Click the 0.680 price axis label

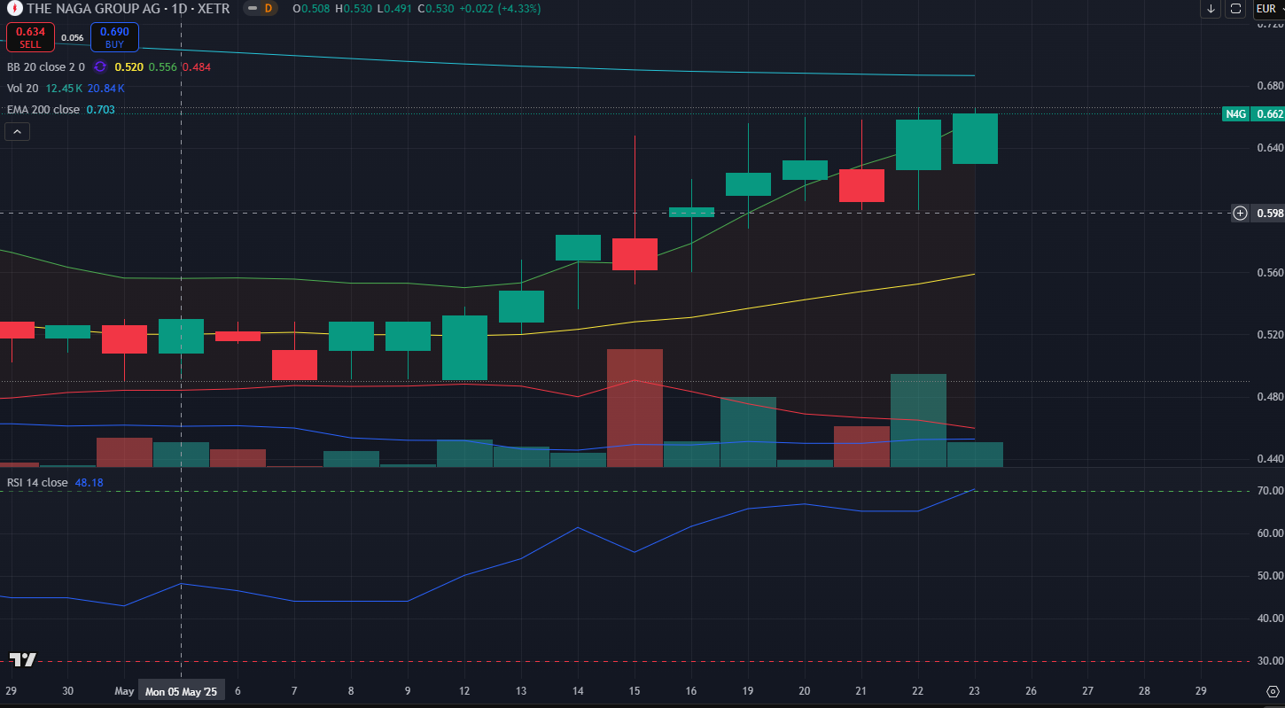point(1270,86)
